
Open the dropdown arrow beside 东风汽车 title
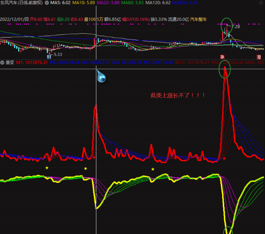pyautogui.click(x=47, y=3)
